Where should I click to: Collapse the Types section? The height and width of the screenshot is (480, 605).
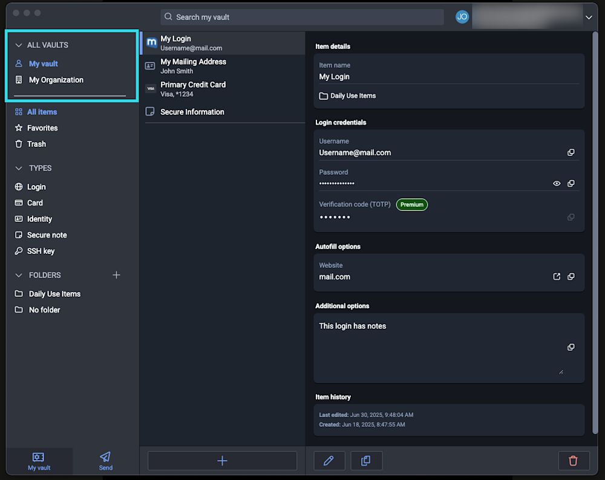pos(19,169)
